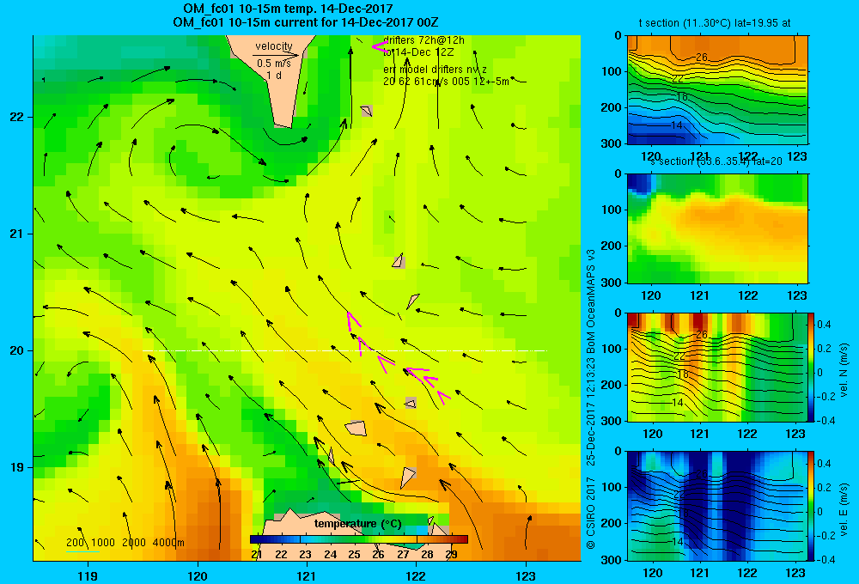This screenshot has width=859, height=584.
Task: Click latitude label 21 on the main map axis
Action: click(16, 234)
